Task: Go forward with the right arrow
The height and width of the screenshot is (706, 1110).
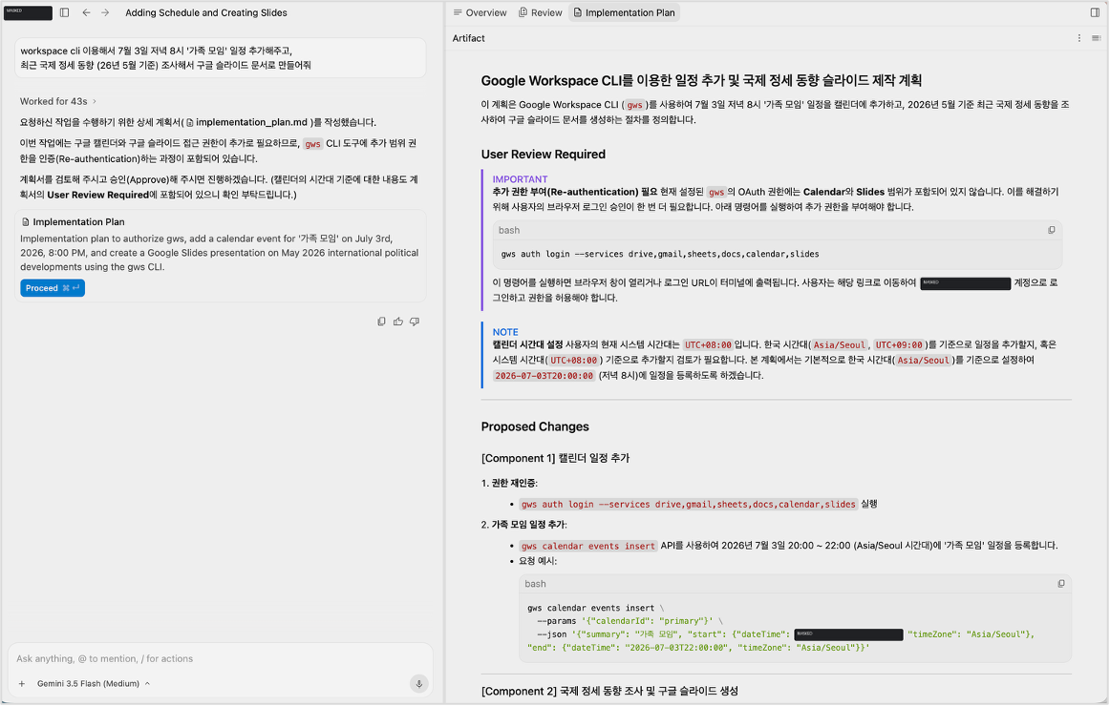Action: pyautogui.click(x=105, y=12)
